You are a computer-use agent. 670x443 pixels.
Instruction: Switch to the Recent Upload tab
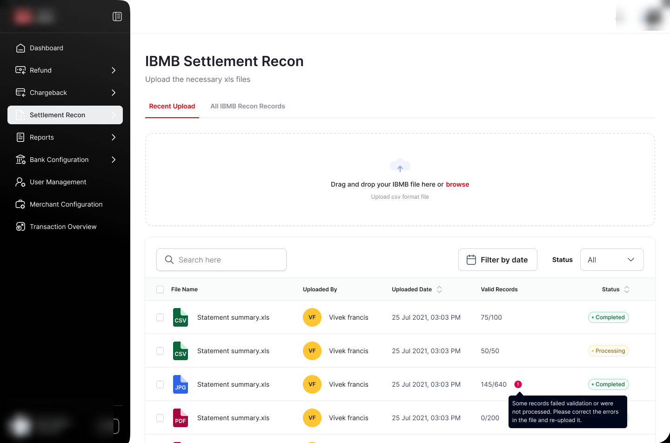coord(172,106)
